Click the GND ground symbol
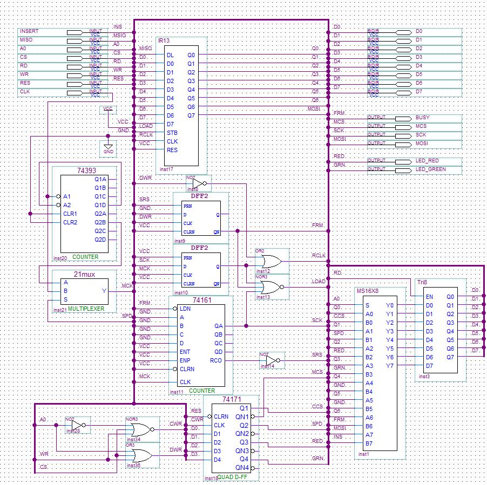Image resolution: width=487 pixels, height=485 pixels. pos(108,147)
